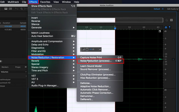Image resolution: width=179 pixels, height=112 pixels.
Task: Choose Show Effects Rack
Action: [52, 6]
